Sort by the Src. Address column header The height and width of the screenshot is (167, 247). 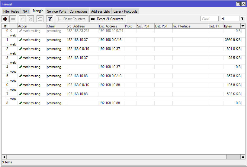tap(82, 26)
